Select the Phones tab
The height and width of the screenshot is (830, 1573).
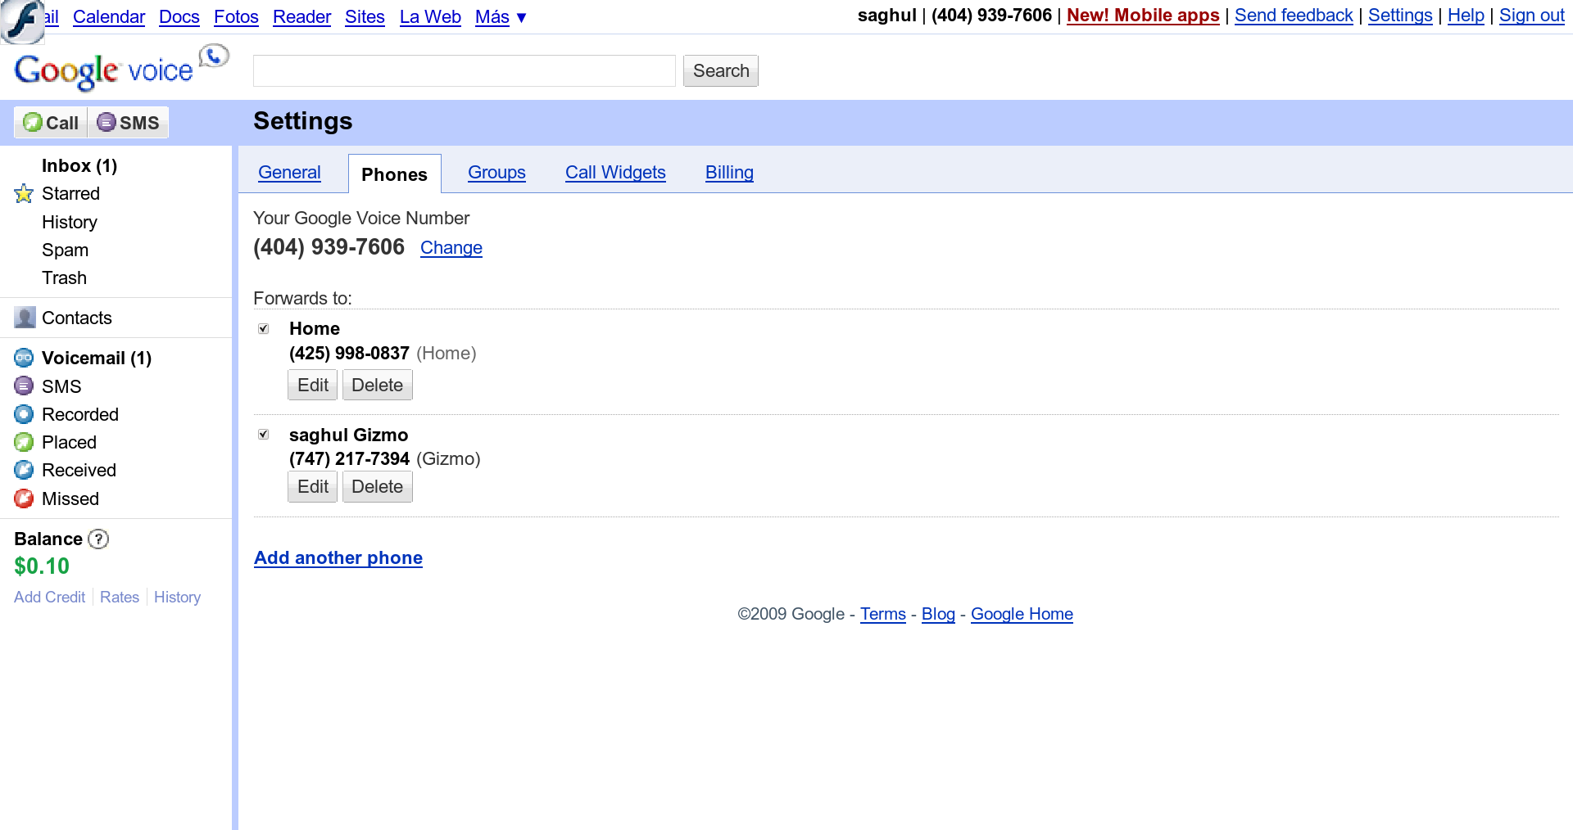(x=394, y=174)
